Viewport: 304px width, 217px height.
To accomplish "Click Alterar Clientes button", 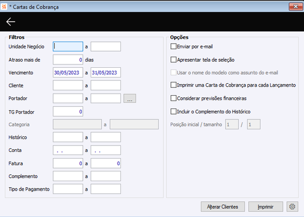I will [x=223, y=207].
